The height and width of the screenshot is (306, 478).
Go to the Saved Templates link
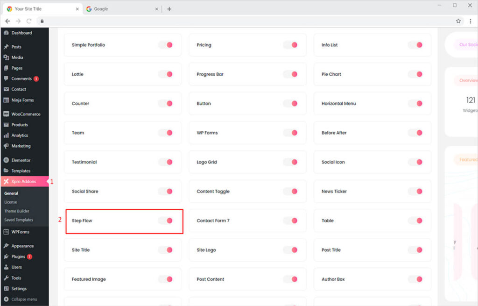19,220
